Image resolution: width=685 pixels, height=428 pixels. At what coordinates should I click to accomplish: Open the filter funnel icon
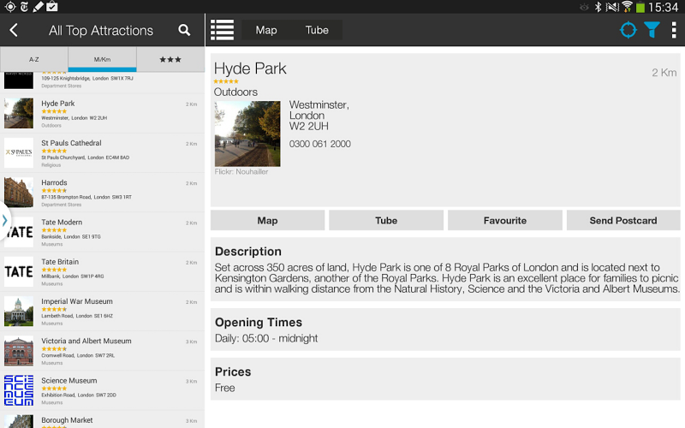(652, 30)
